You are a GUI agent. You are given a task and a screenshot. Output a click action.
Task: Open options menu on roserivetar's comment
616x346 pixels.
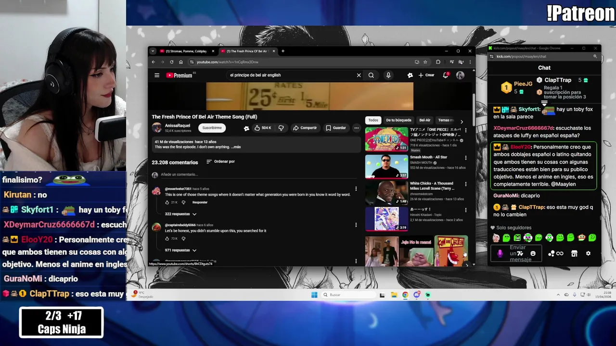(356, 189)
